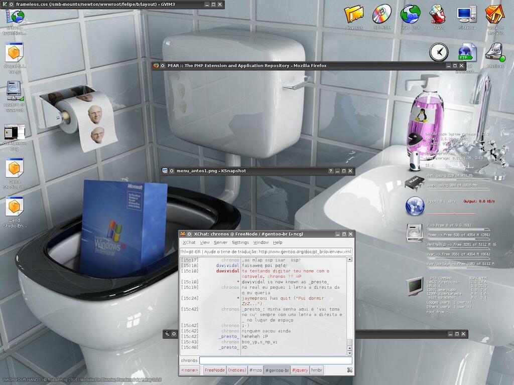Open the FTP desktop shortcut icon
This screenshot has height=385, width=514.
pos(467,52)
